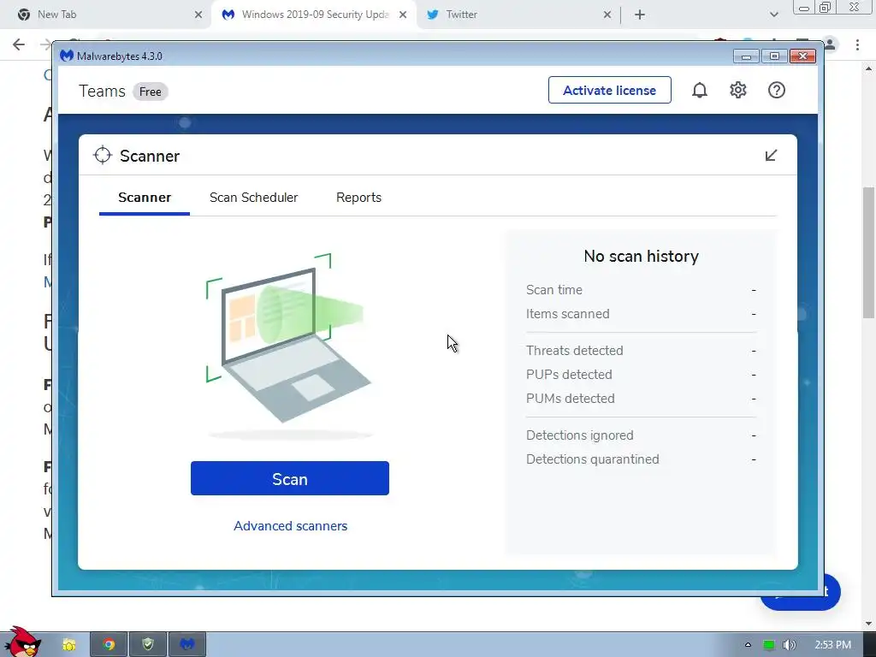This screenshot has height=657, width=876.
Task: Switch to Chrome in the taskbar
Action: 109,645
